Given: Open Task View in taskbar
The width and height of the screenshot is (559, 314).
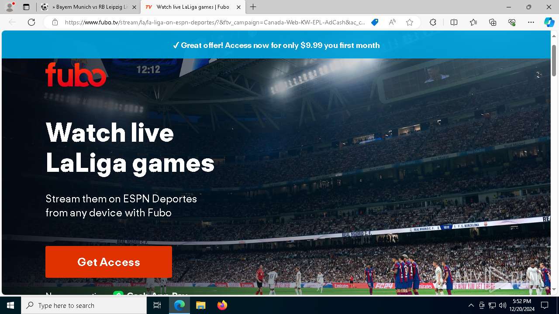Looking at the screenshot, I should click(157, 305).
